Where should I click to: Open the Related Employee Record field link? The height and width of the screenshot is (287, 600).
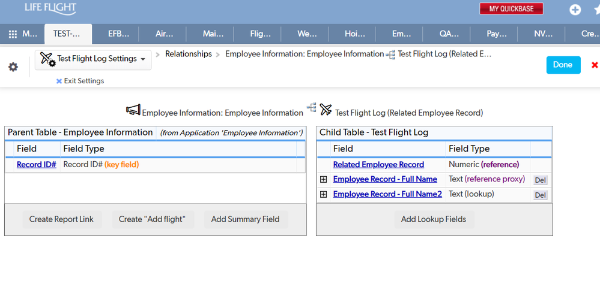(x=378, y=165)
